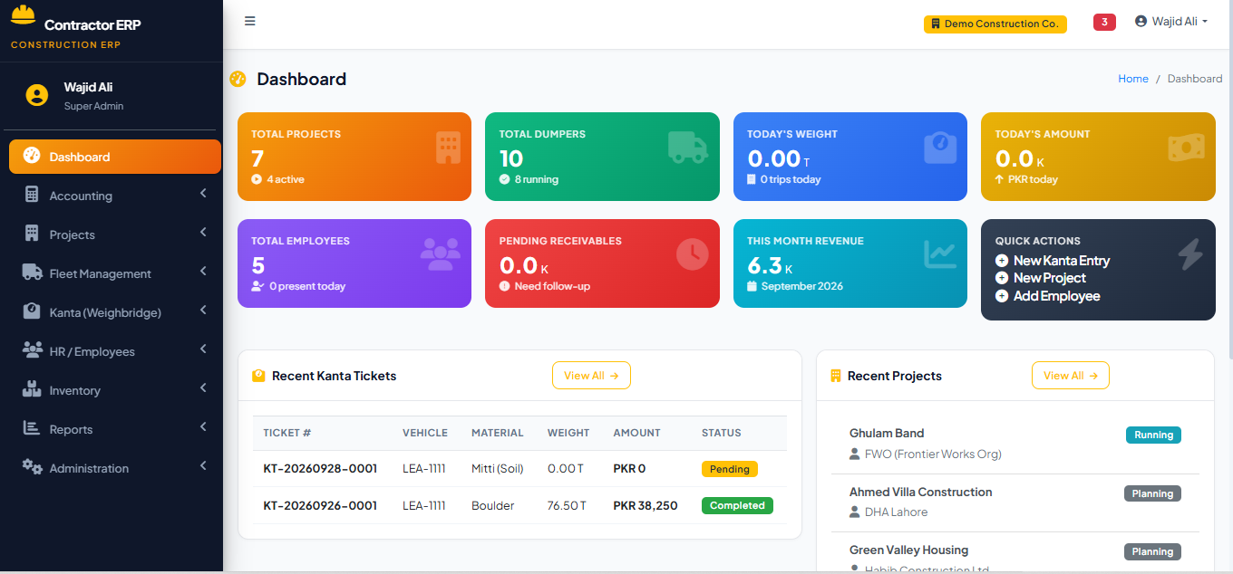Open the Green Valley Housing project
The width and height of the screenshot is (1233, 574).
click(908, 550)
